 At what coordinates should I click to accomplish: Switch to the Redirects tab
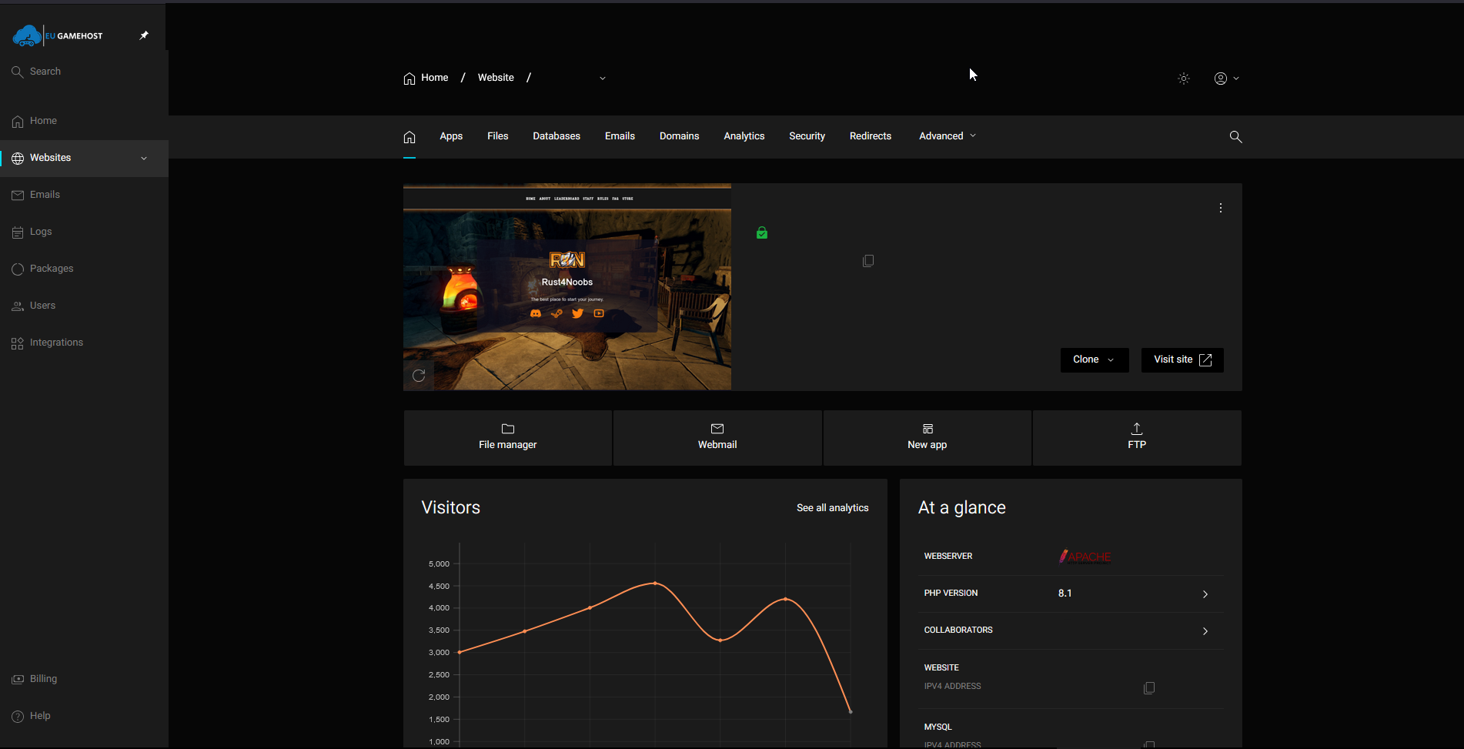coord(871,136)
